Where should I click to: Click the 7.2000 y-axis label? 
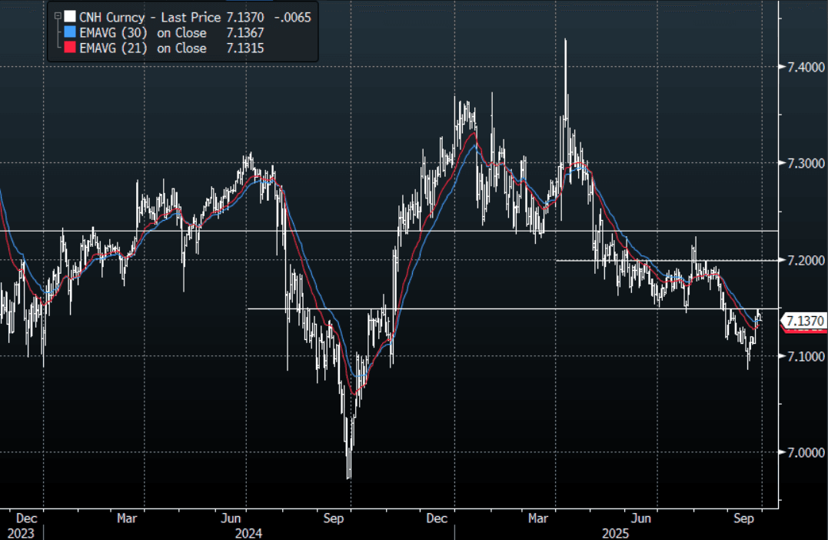pos(803,261)
